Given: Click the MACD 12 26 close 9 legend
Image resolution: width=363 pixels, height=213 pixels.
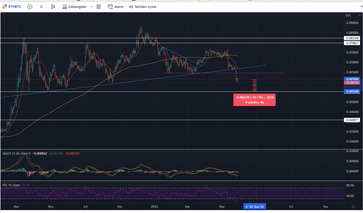Looking at the screenshot, I should [16, 154].
